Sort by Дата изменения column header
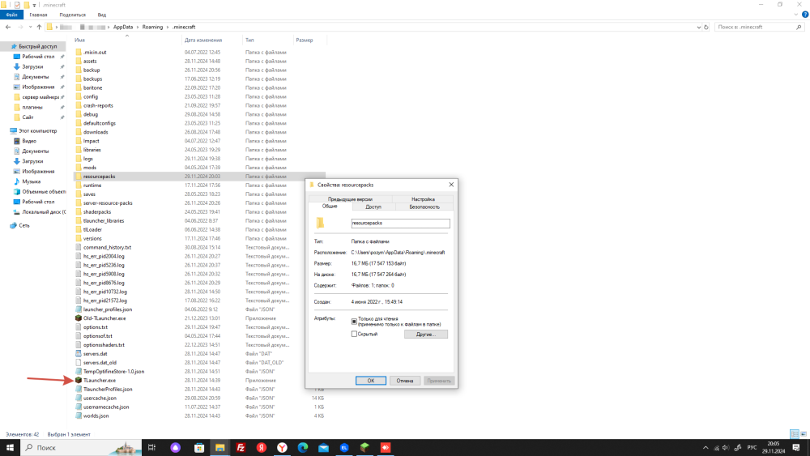 click(x=203, y=40)
